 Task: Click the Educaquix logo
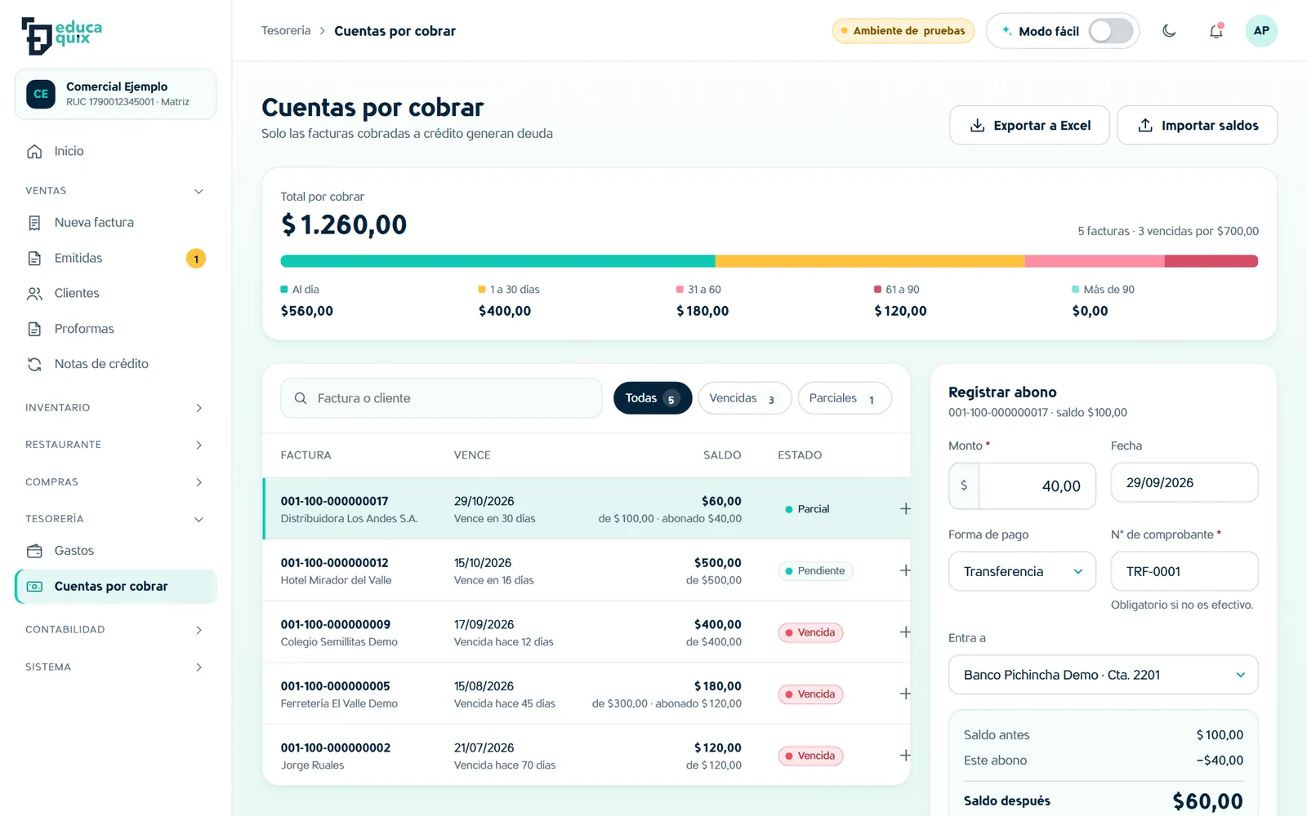[x=62, y=35]
